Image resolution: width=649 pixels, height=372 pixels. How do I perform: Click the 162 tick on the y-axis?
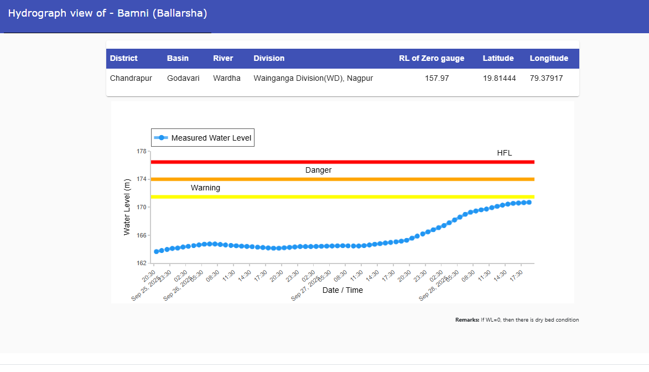(x=142, y=263)
